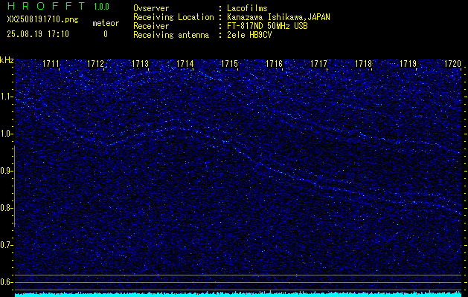Click the 0.7 frequency axis label
This screenshot has height=297, width=468.
[6, 245]
